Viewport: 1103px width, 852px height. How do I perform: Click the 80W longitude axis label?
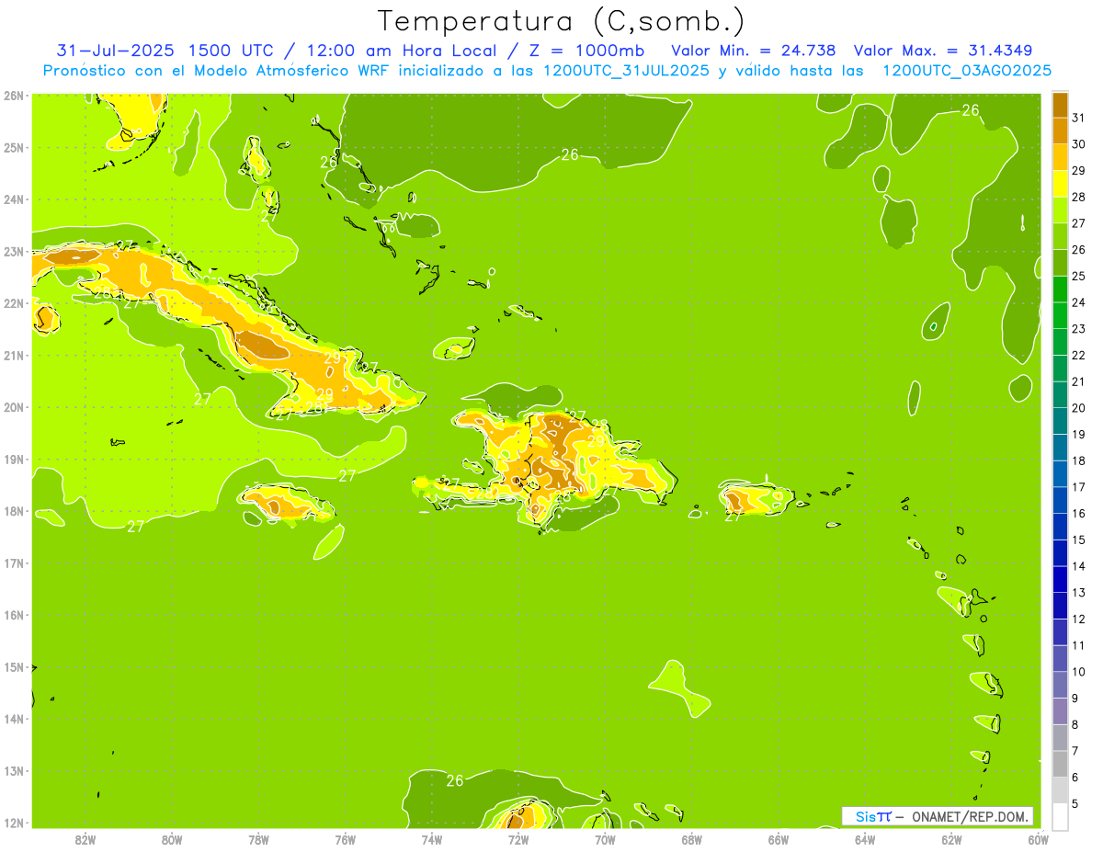172,839
